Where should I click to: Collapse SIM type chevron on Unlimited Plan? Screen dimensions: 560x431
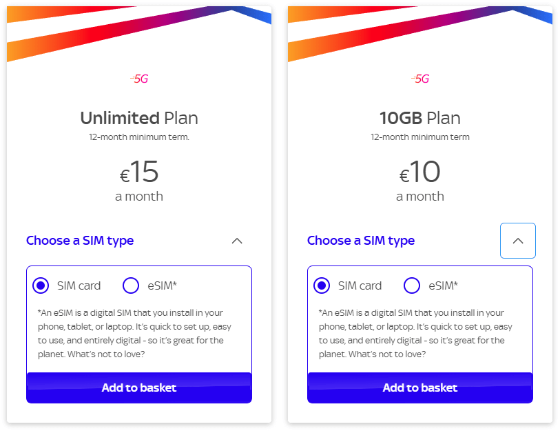[x=237, y=241]
